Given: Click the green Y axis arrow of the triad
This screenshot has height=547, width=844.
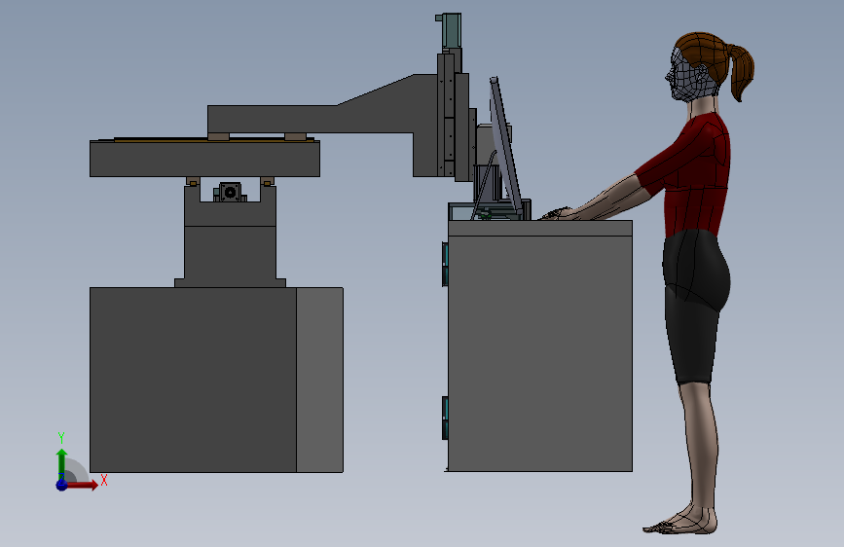Looking at the screenshot, I should (61, 463).
